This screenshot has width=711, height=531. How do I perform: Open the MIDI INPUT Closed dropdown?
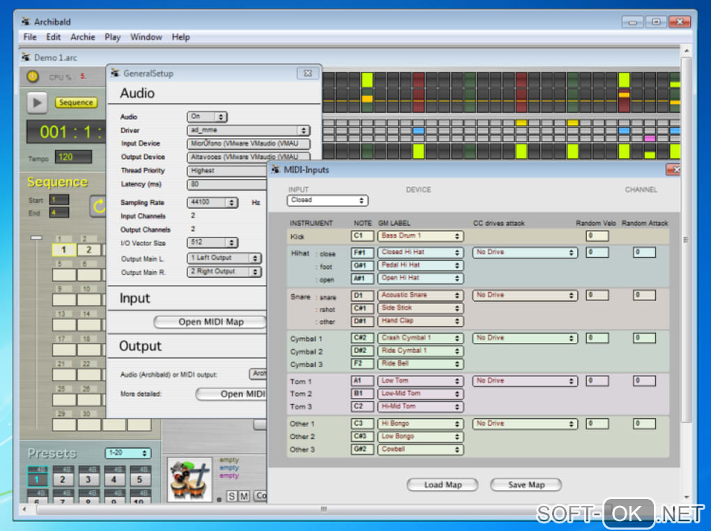[x=328, y=200]
